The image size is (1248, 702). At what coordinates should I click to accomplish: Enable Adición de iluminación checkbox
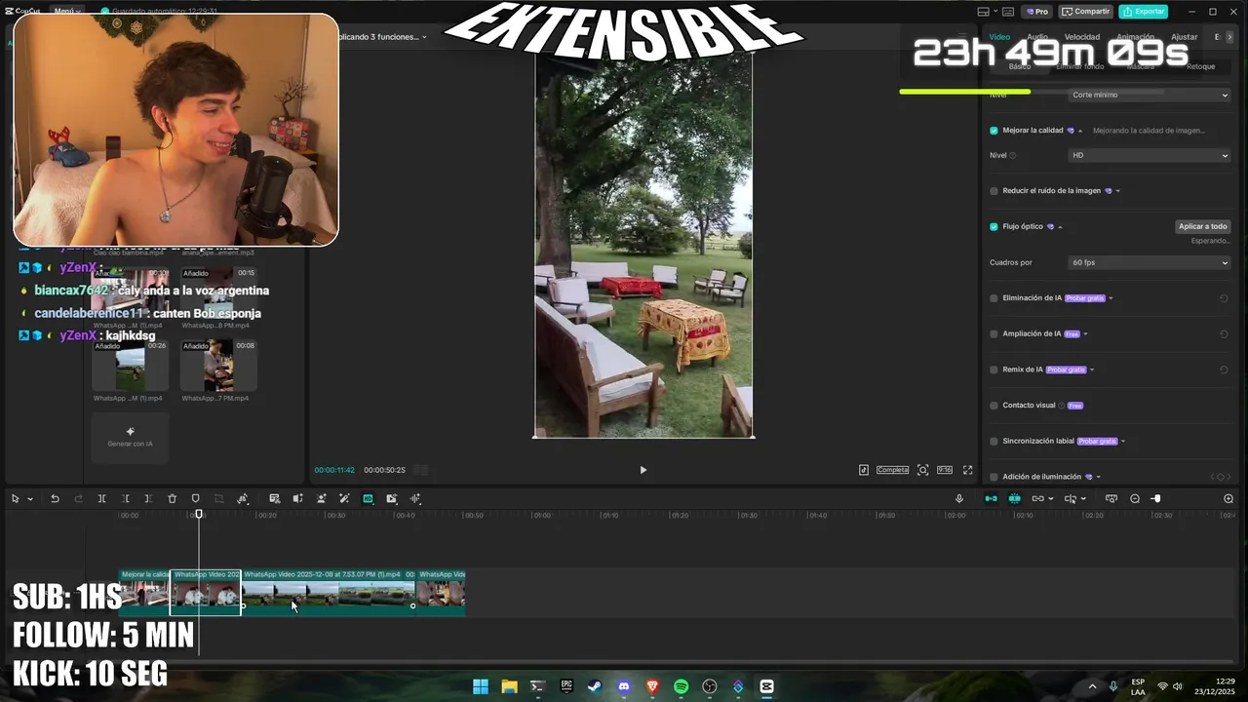(994, 477)
